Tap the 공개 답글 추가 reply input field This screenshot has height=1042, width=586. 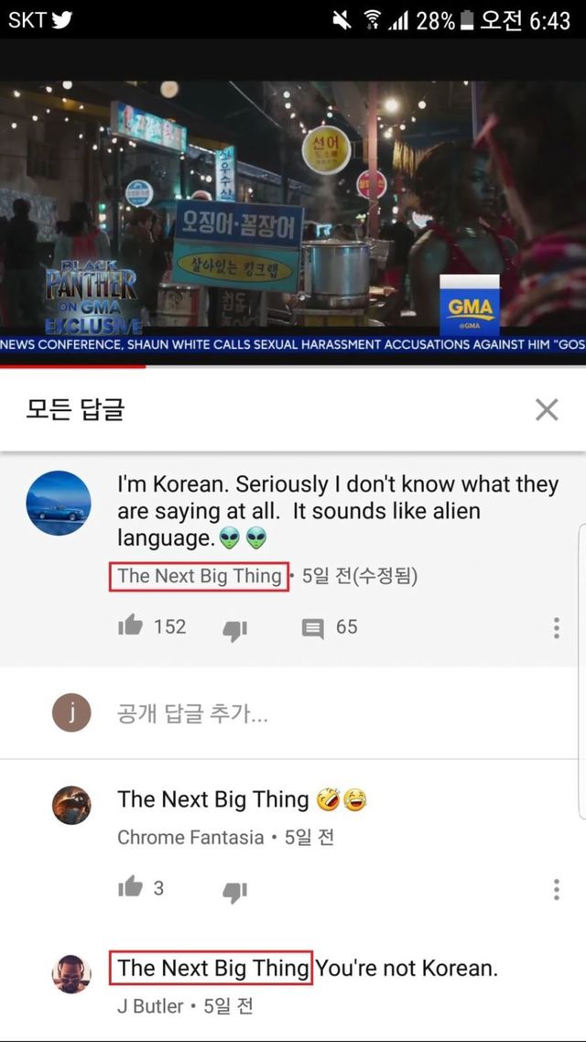[x=332, y=713]
